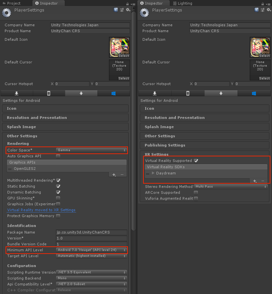Viewport: 272px width, 294px height.
Task: Open the Color Space dropdown
Action: (92, 150)
